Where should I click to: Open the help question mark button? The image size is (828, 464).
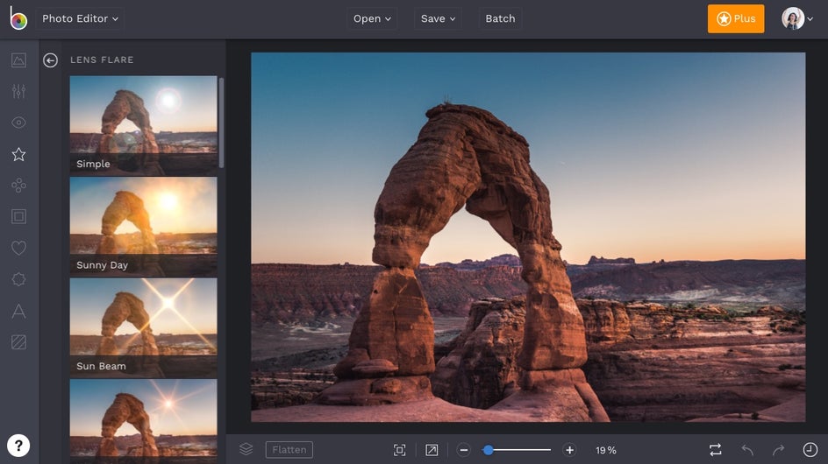(18, 446)
